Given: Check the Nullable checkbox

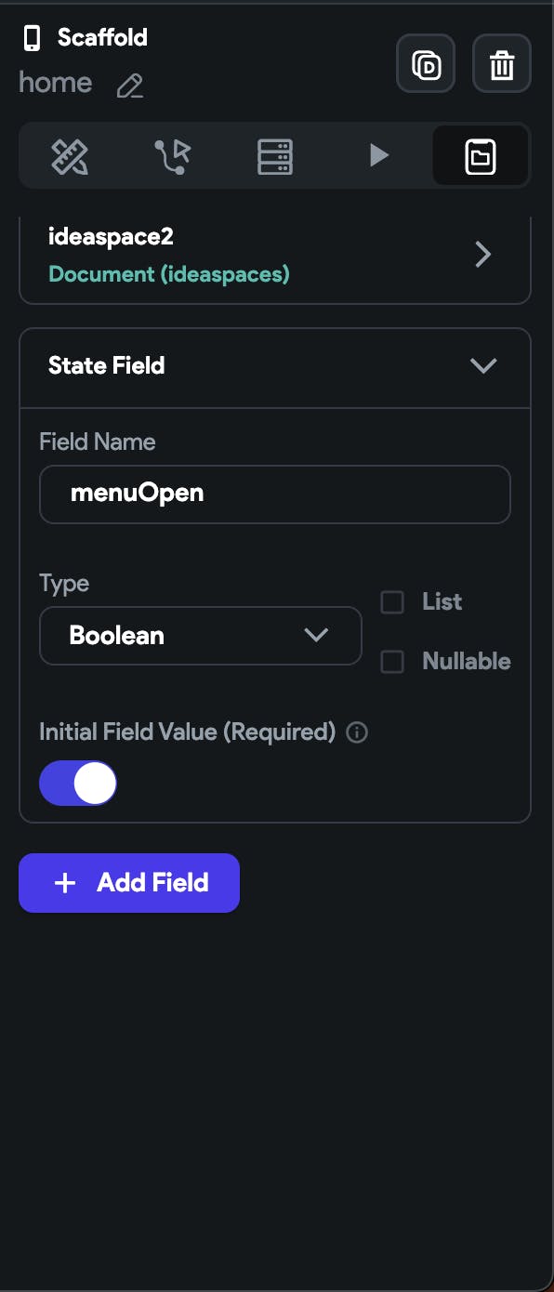Looking at the screenshot, I should click(392, 662).
